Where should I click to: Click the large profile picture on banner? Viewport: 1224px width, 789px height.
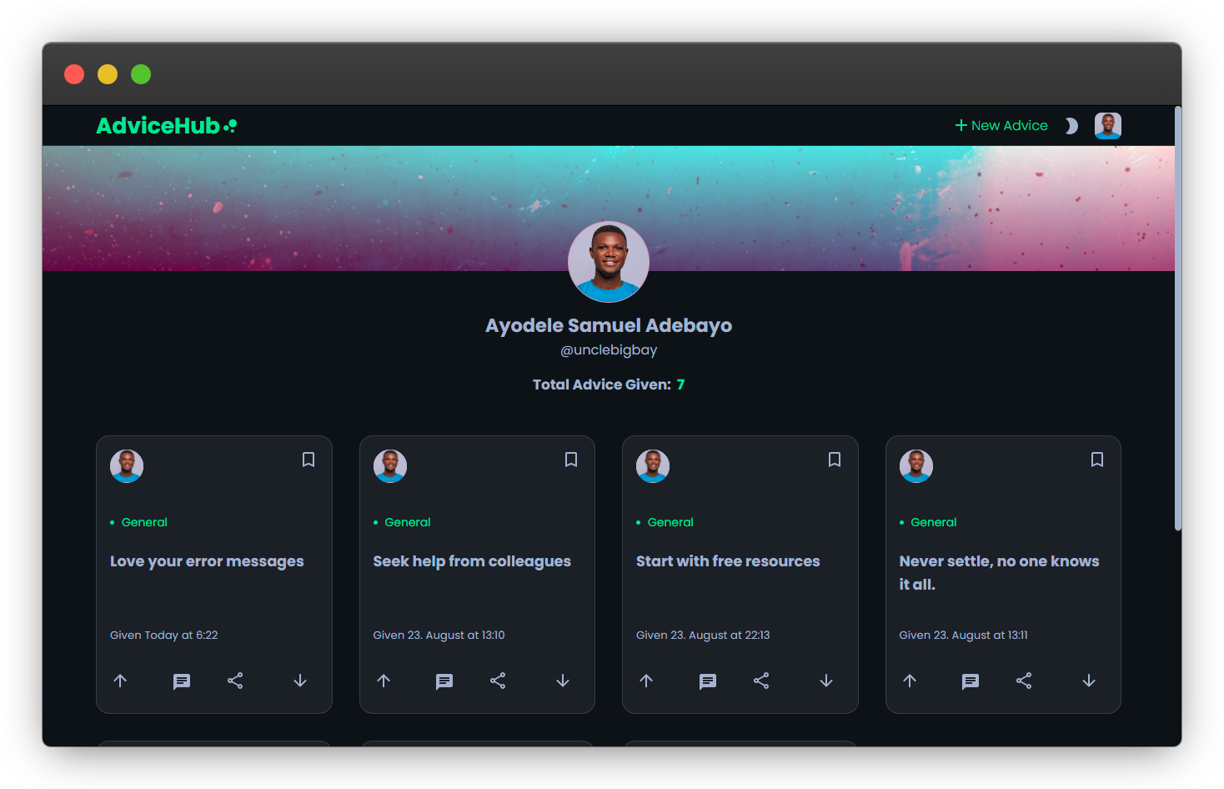point(609,262)
